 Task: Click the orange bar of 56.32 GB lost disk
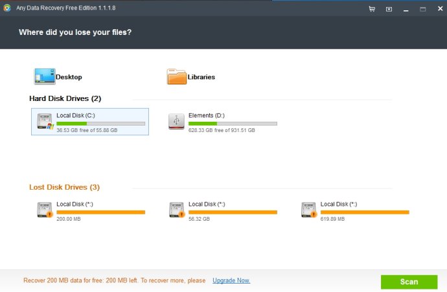(233, 212)
